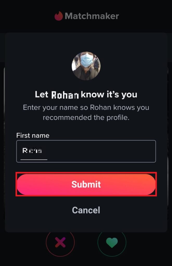Click the 'First name' field label
This screenshot has width=172, height=266.
[x=33, y=135]
